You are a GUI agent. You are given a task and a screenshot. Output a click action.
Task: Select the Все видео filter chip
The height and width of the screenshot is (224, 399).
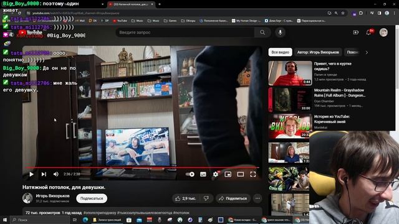pyautogui.click(x=280, y=52)
